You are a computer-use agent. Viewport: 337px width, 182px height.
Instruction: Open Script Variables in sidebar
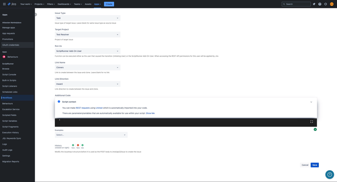[x=10, y=121]
